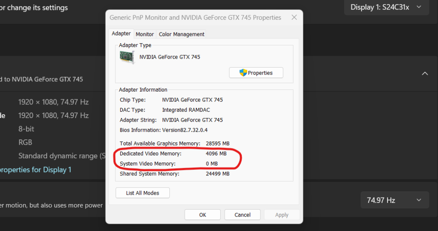The width and height of the screenshot is (438, 231).
Task: Click the 8-bit bit depth value in Settings
Action: 26,129
